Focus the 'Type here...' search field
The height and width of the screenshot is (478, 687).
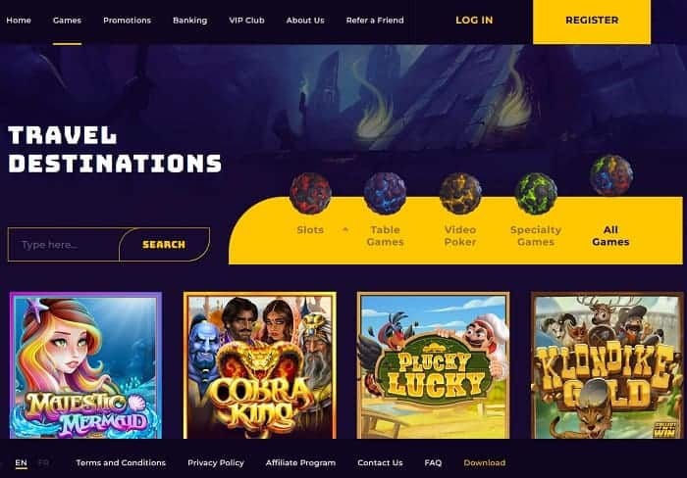64,245
